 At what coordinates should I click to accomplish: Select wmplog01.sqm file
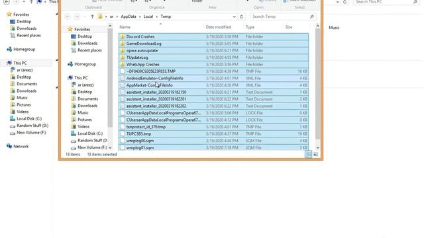[x=213, y=147]
